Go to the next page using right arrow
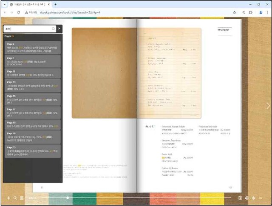This screenshot has height=206, width=272. tap(268, 105)
